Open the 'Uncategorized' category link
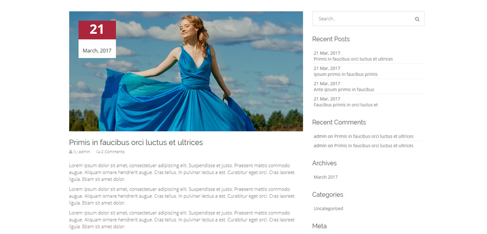 328,209
